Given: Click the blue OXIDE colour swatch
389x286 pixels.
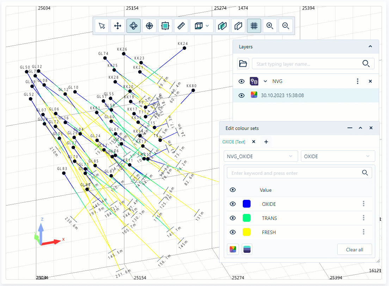Looking at the screenshot, I should click(246, 204).
